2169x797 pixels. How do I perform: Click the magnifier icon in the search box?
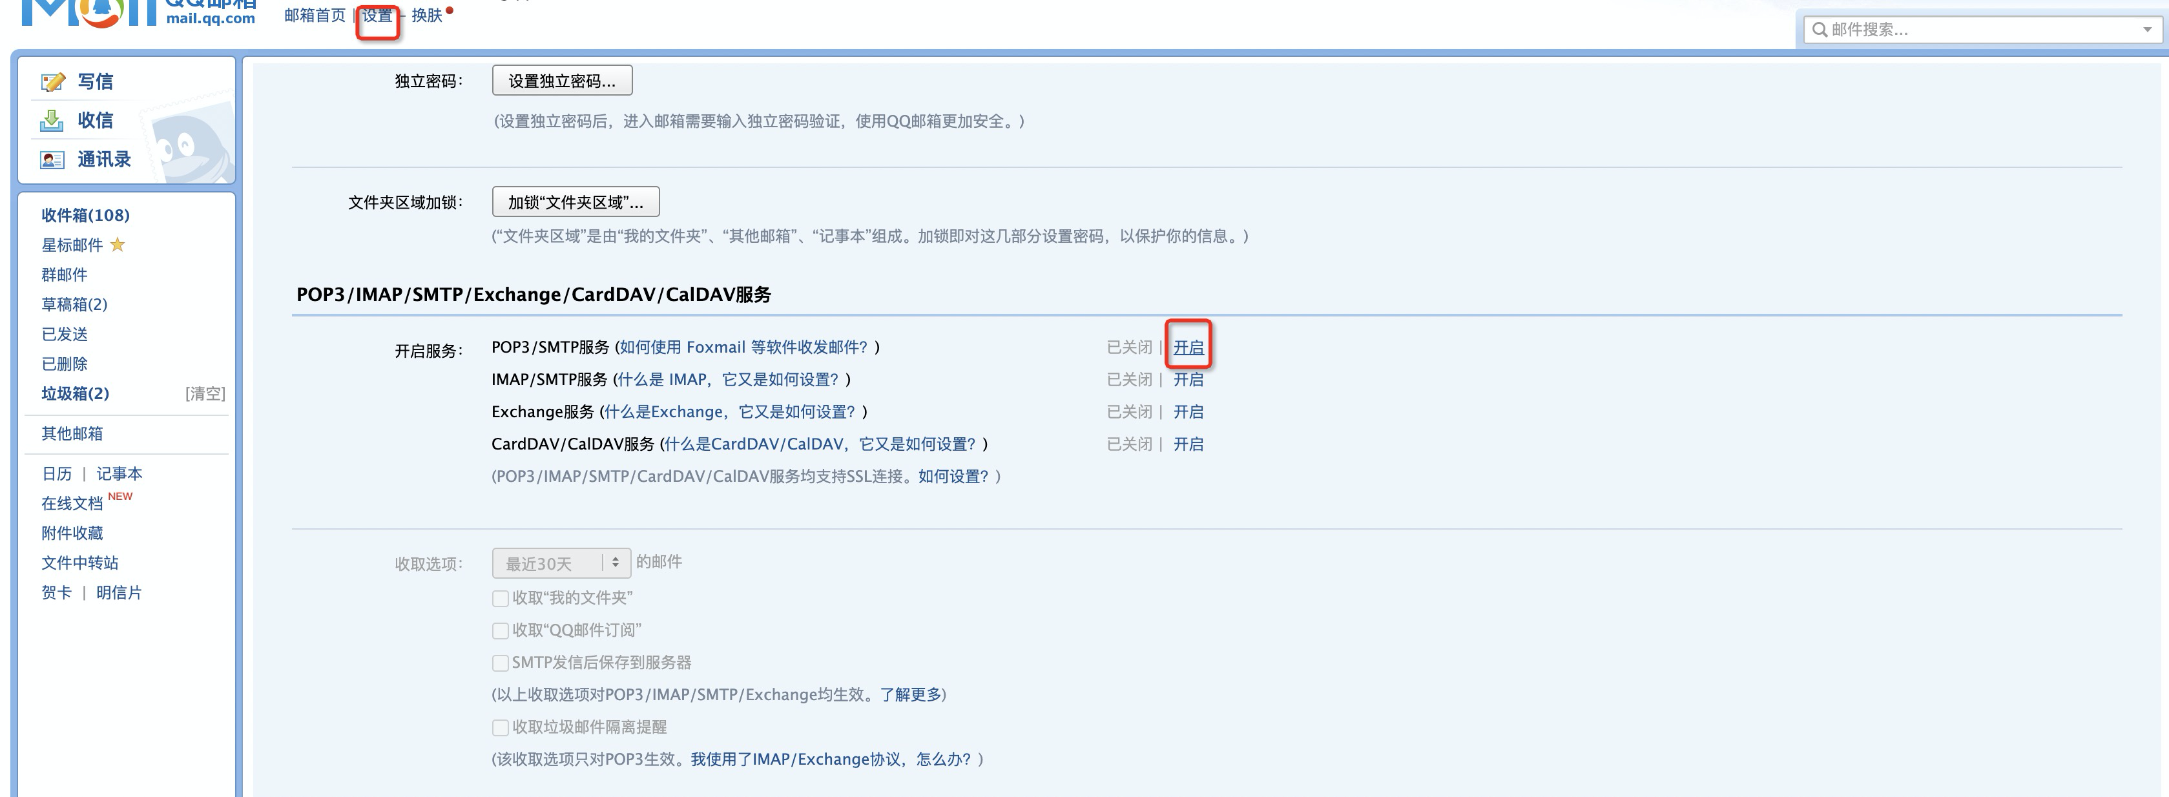[1820, 30]
